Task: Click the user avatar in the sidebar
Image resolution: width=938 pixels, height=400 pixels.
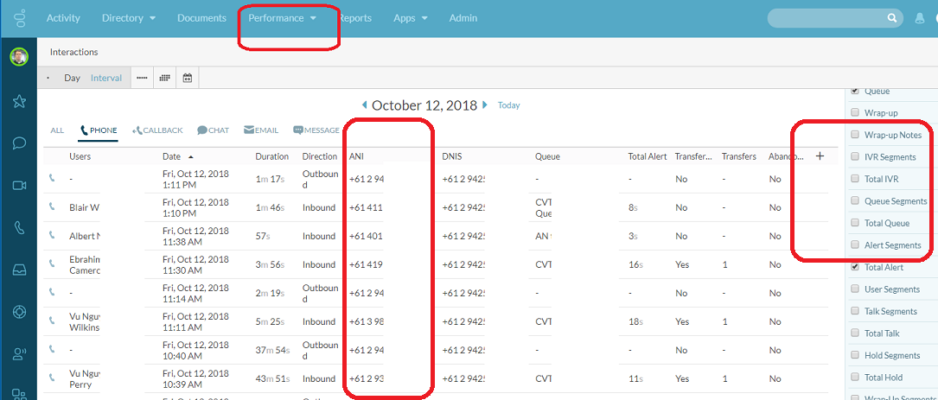Action: tap(19, 57)
